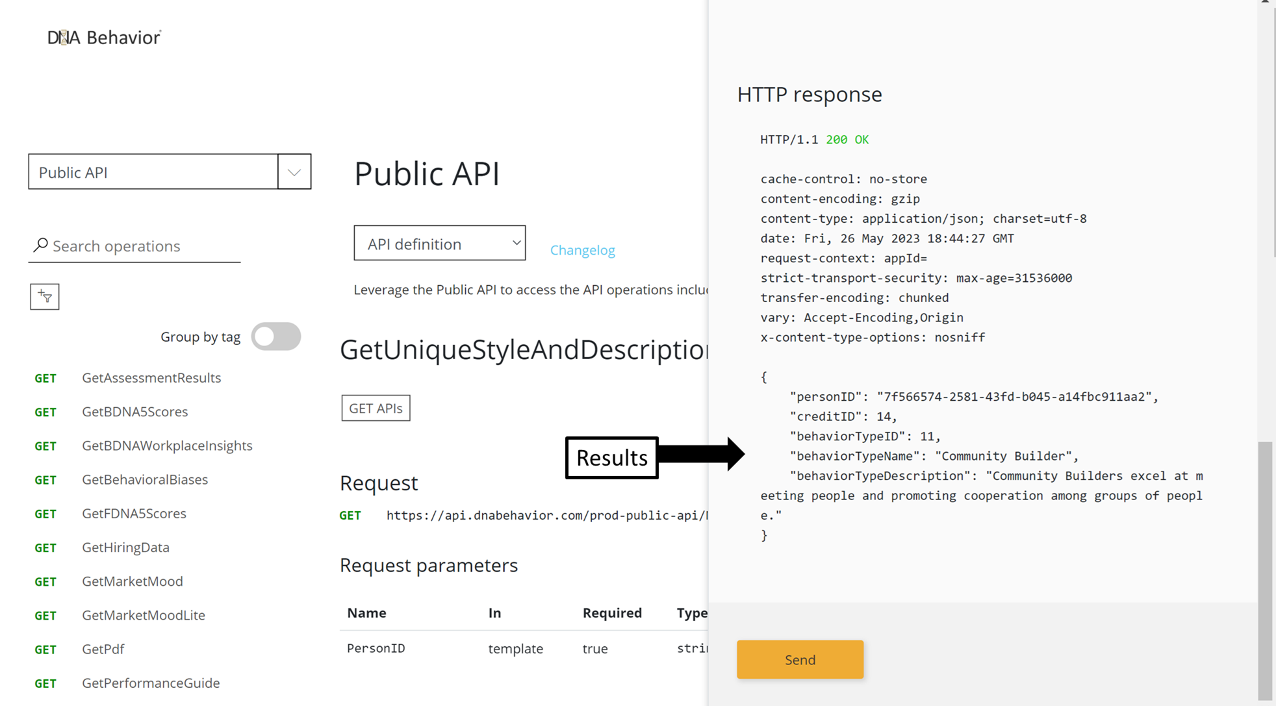Image resolution: width=1276 pixels, height=706 pixels.
Task: Click the Request parameters heading
Action: [429, 565]
